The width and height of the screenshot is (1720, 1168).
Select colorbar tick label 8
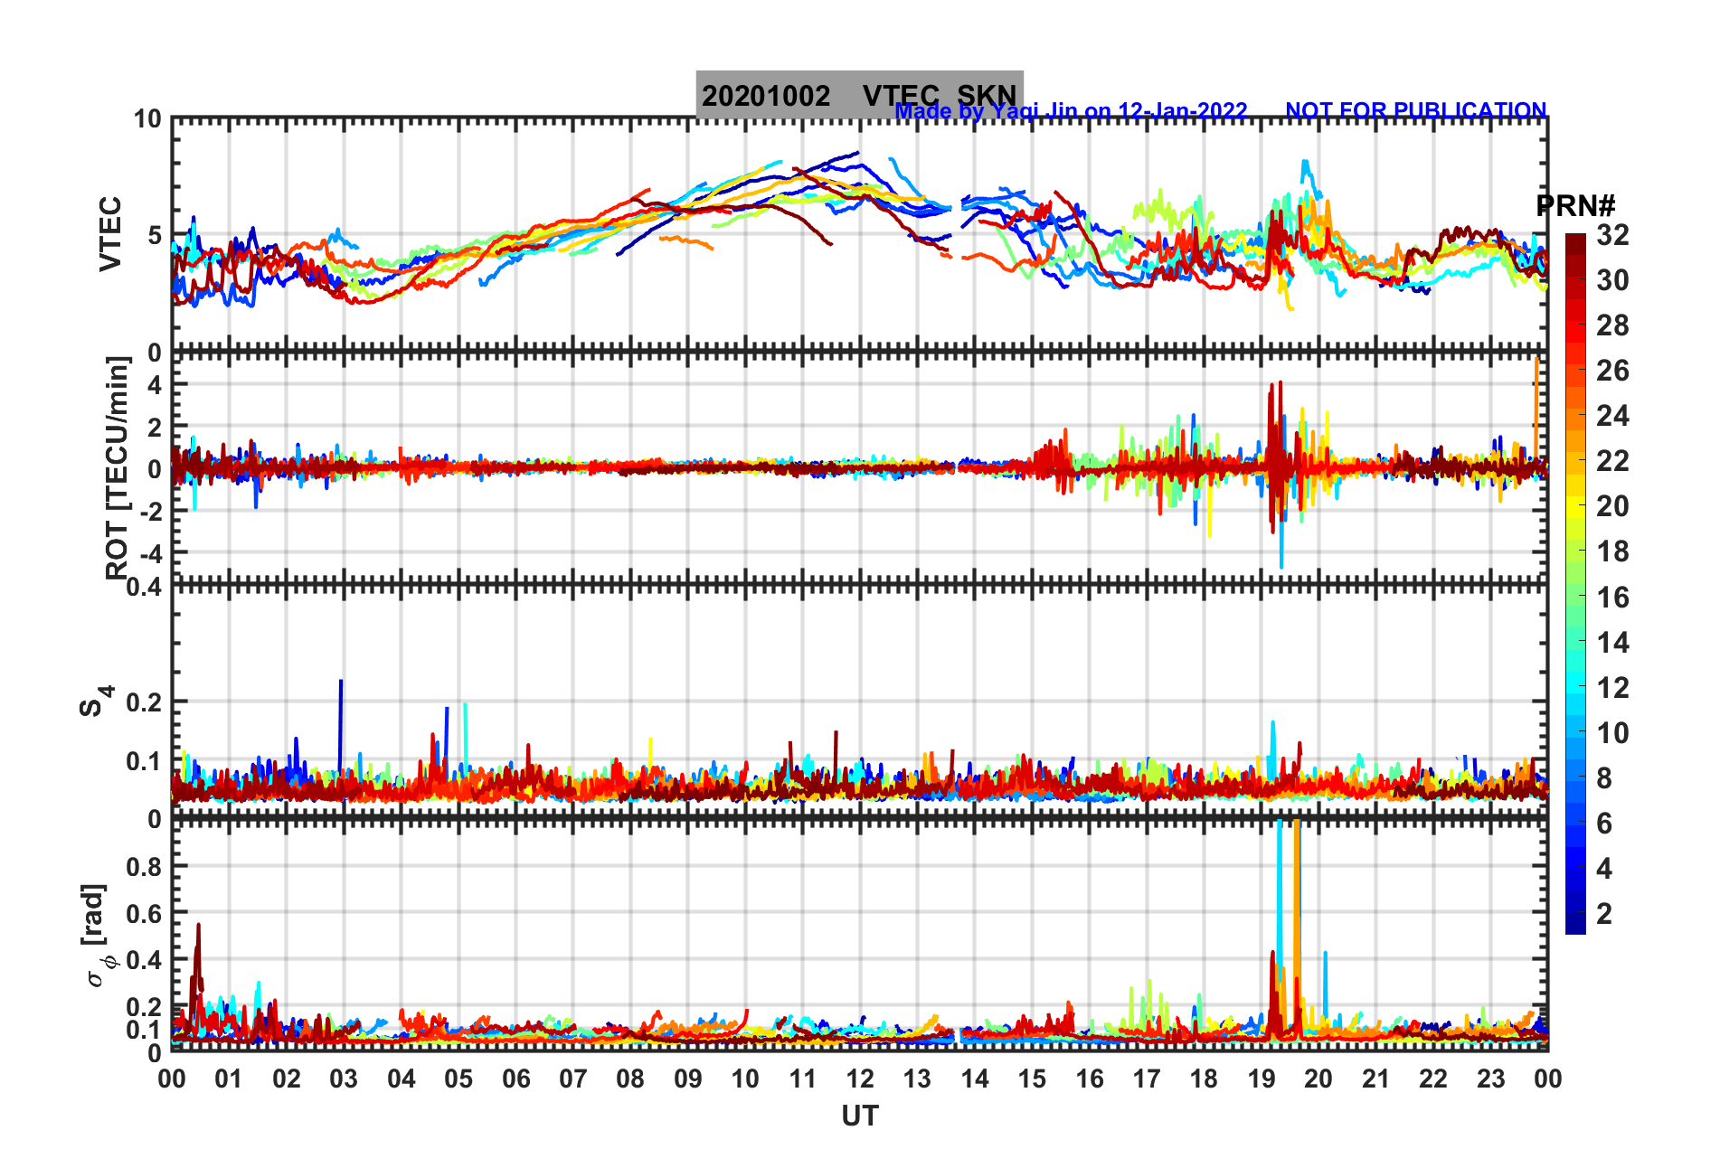click(1604, 778)
